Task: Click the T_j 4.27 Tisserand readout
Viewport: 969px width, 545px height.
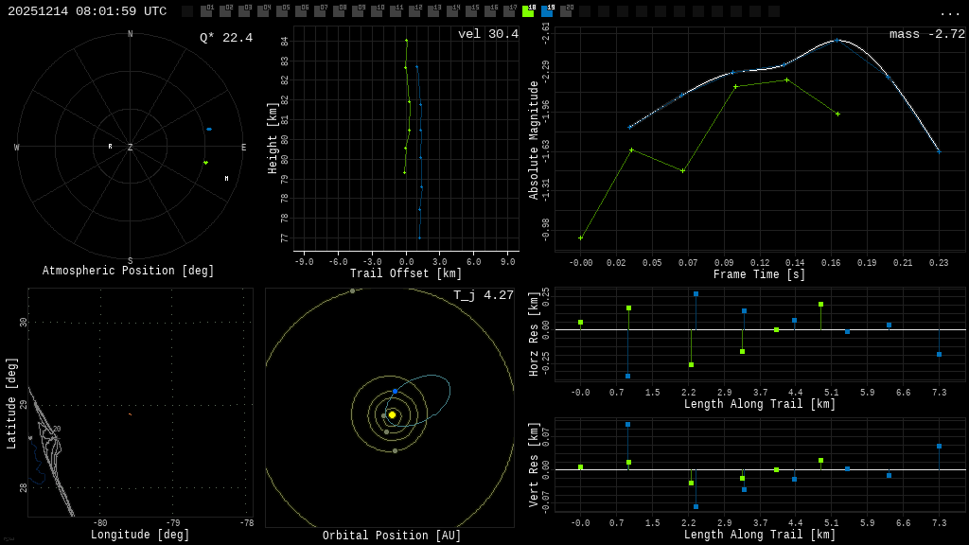Action: (484, 295)
